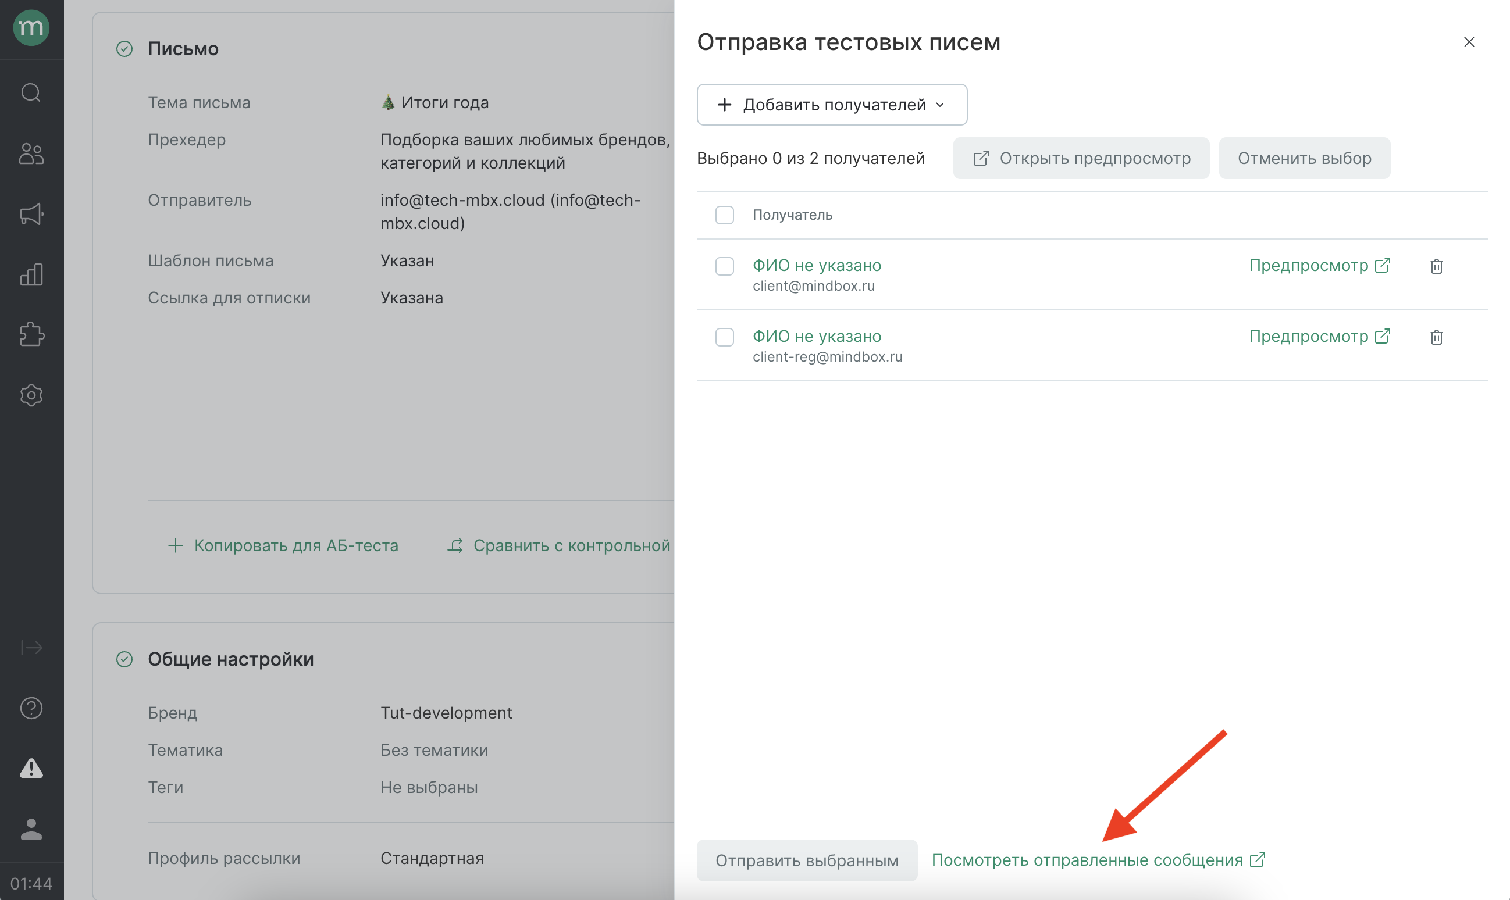Delete recipient client@mindbox.ru

(1436, 266)
